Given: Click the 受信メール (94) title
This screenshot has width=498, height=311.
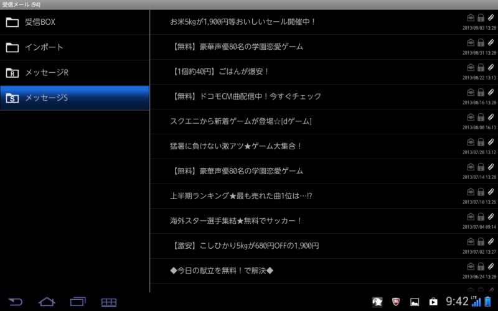Looking at the screenshot, I should pos(21,5).
